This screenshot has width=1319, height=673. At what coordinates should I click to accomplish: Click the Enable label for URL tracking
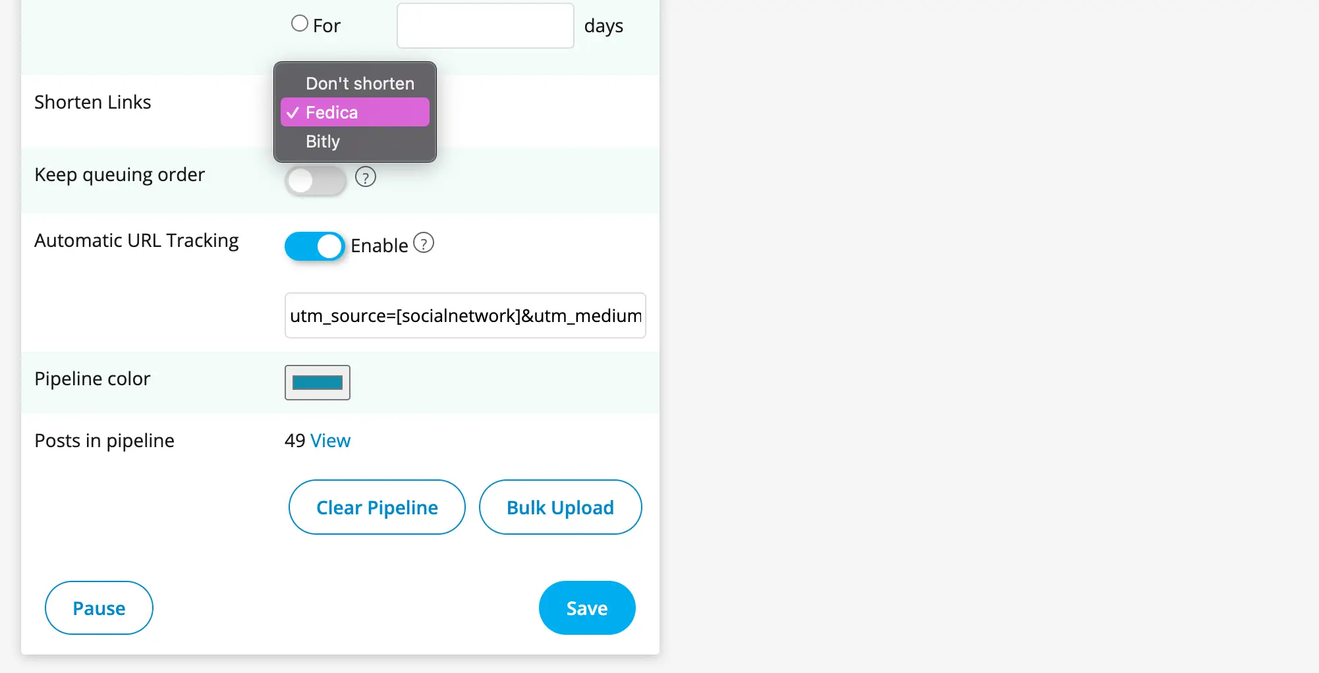379,246
